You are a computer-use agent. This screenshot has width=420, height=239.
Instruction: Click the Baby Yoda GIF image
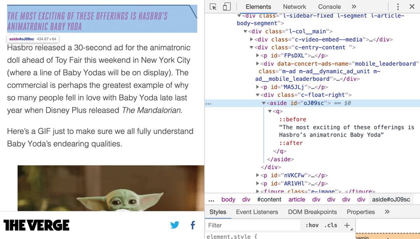(x=111, y=188)
